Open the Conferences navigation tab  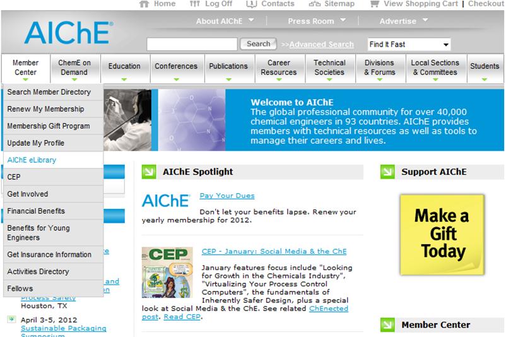(x=176, y=67)
